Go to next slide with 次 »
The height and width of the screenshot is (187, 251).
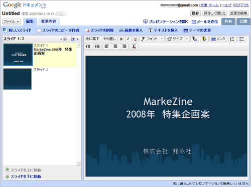tap(75, 39)
